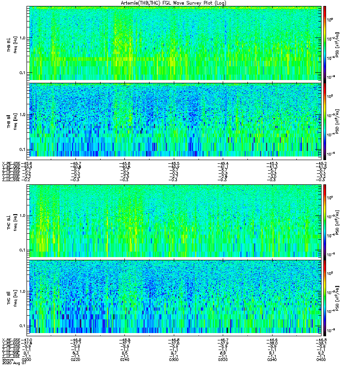Click the 0340 time label
The height and width of the screenshot is (366, 343).
272,360
